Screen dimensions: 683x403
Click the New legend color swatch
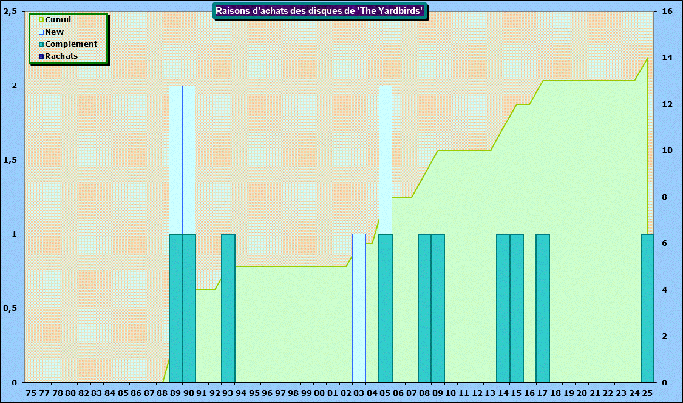[x=41, y=32]
